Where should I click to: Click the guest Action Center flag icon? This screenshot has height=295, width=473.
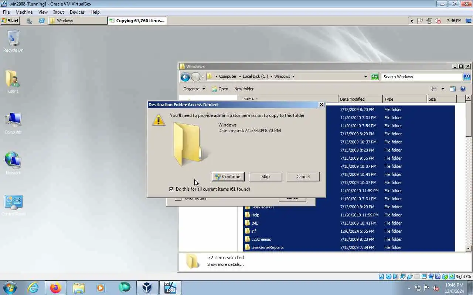(420, 21)
